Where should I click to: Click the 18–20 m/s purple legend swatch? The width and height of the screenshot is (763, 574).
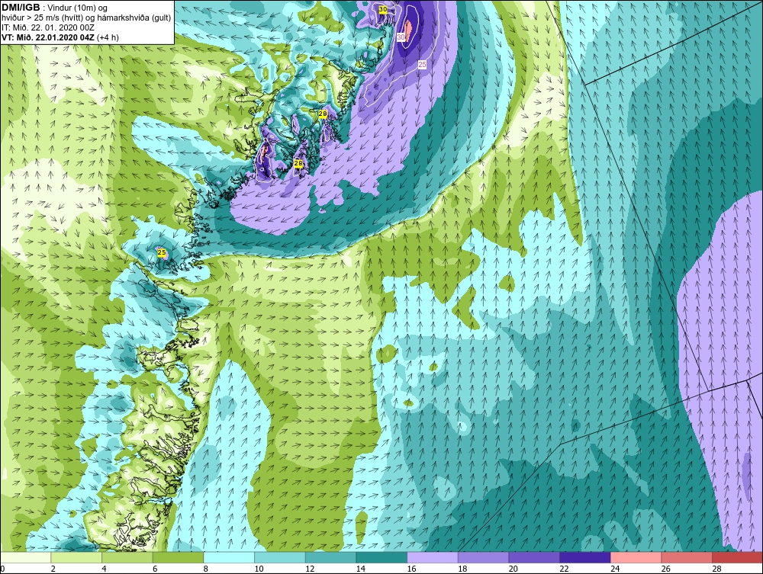[x=483, y=557]
